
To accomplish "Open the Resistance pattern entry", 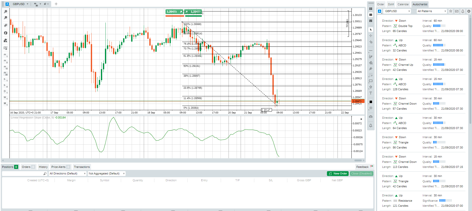I will (x=423, y=201).
